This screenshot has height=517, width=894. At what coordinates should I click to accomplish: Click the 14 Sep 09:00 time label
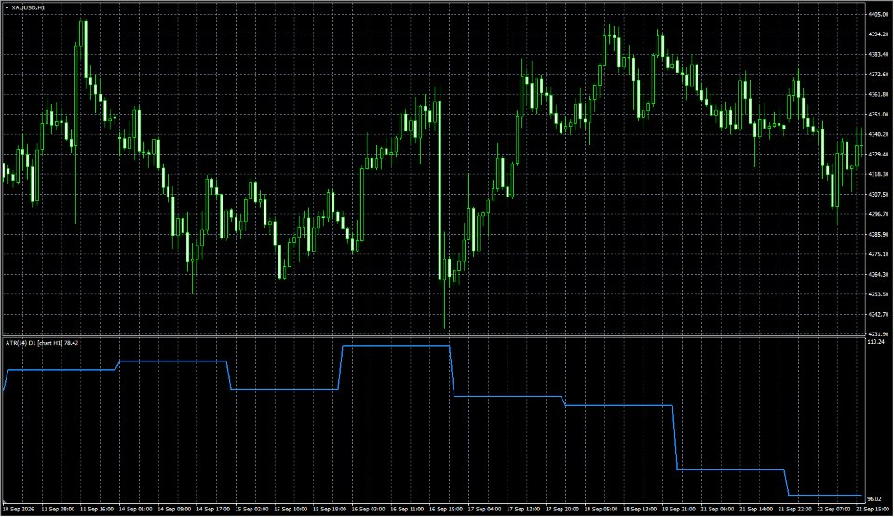coord(174,509)
